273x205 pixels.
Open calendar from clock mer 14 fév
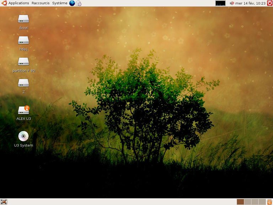[x=250, y=3]
